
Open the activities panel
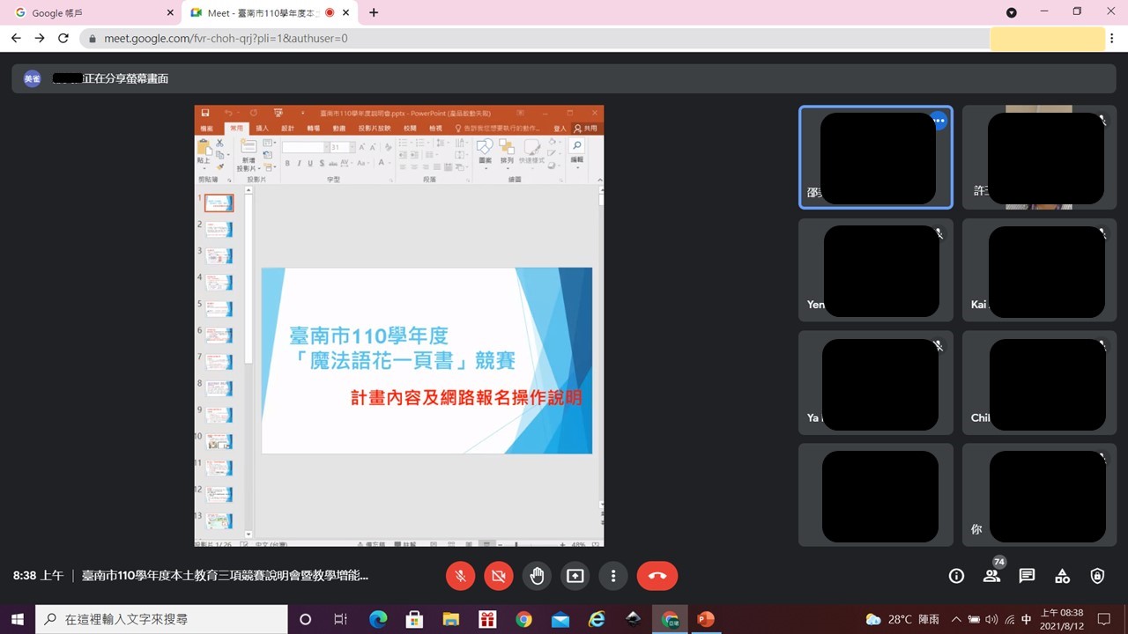(x=1062, y=576)
